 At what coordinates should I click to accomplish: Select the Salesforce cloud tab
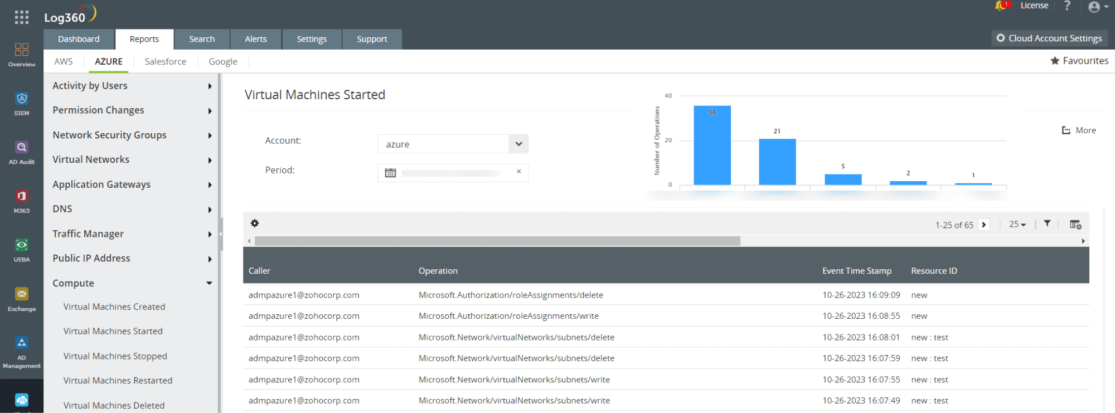[166, 61]
